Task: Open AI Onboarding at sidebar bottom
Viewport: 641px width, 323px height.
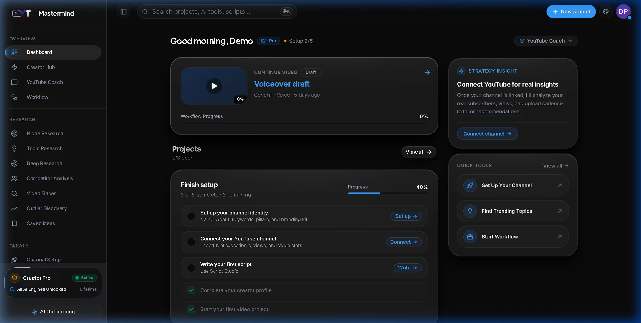Action: point(53,312)
